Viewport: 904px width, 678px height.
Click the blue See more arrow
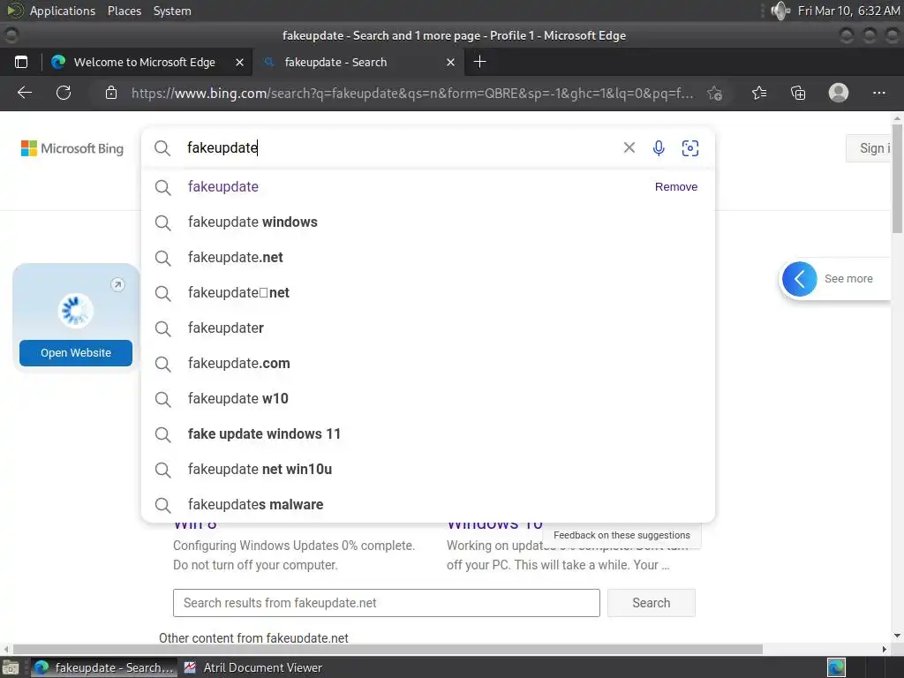pyautogui.click(x=799, y=279)
